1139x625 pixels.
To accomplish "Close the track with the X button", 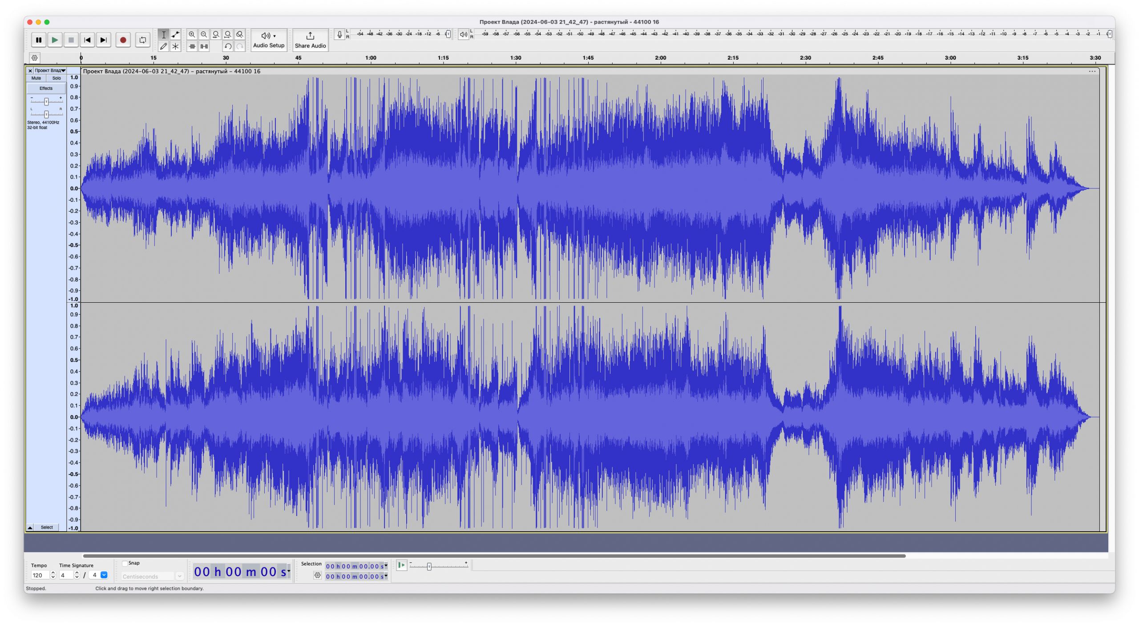I will 30,71.
